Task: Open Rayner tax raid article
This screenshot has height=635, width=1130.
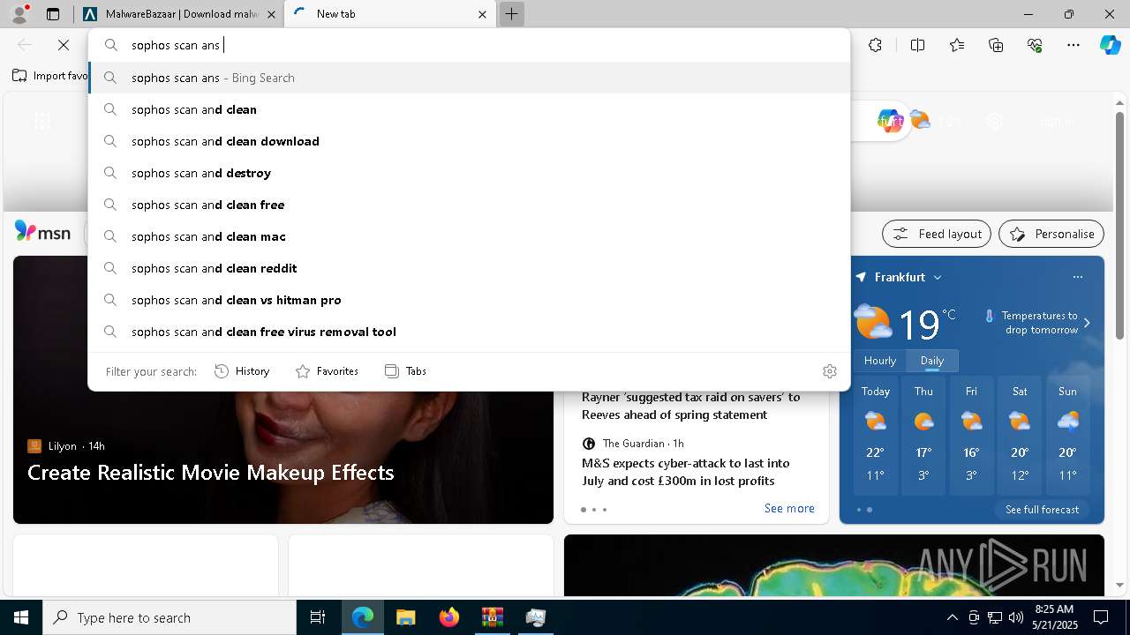Action: (x=690, y=406)
